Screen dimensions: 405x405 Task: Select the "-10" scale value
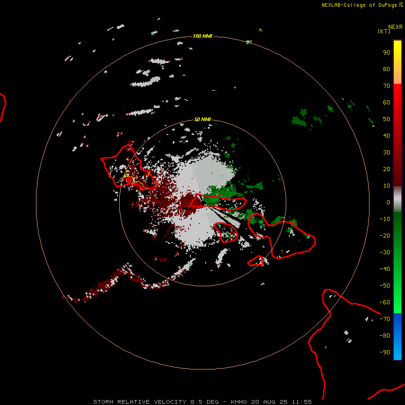point(385,219)
